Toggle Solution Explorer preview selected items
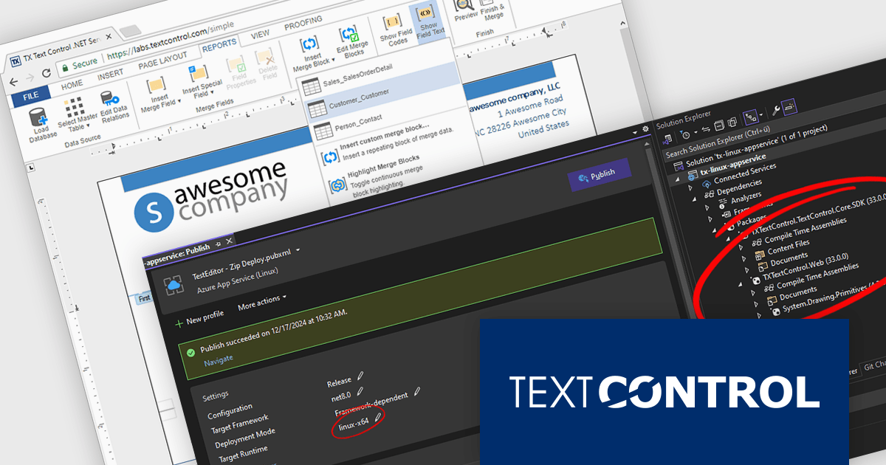886x465 pixels. tap(789, 106)
